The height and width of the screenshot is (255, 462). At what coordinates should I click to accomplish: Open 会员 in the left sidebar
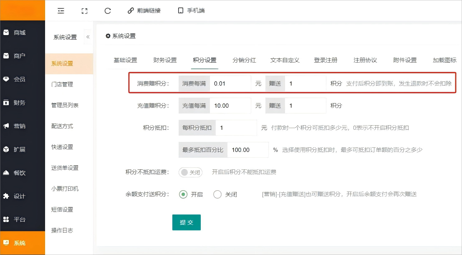click(x=19, y=79)
